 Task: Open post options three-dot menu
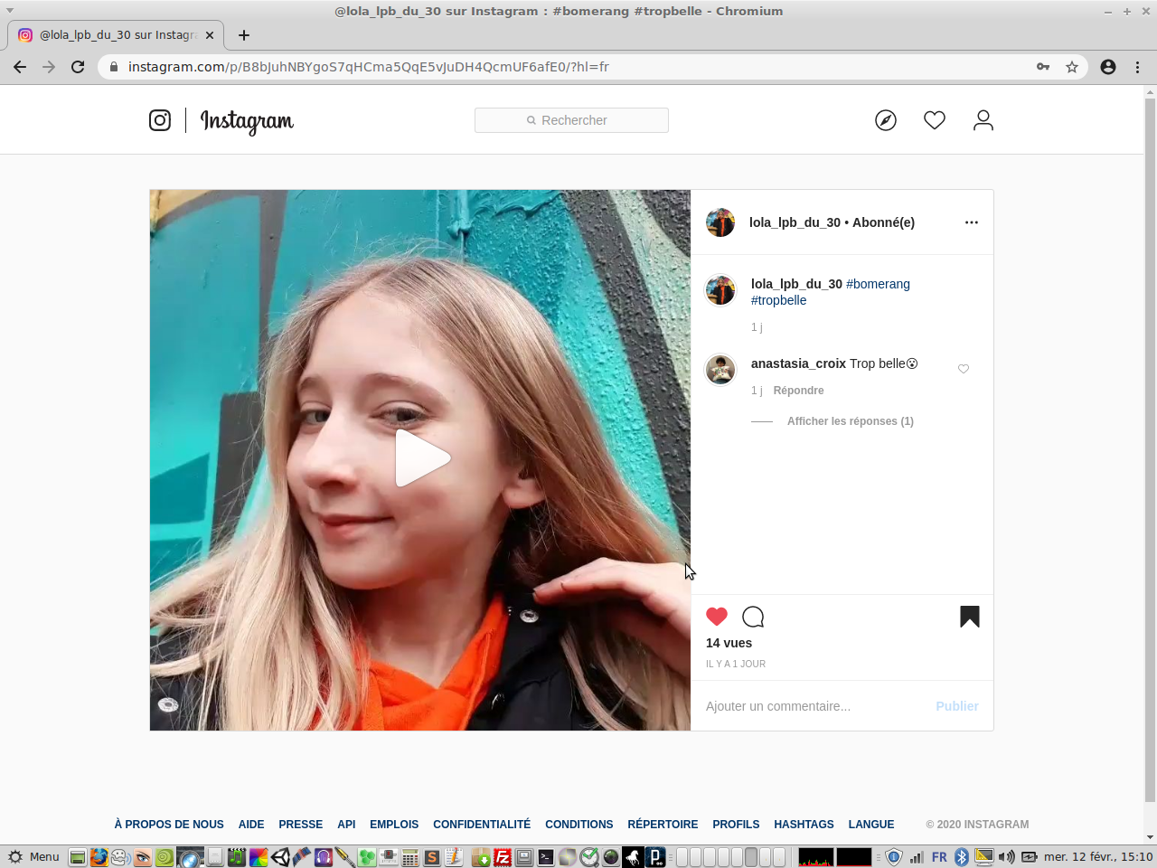click(971, 222)
